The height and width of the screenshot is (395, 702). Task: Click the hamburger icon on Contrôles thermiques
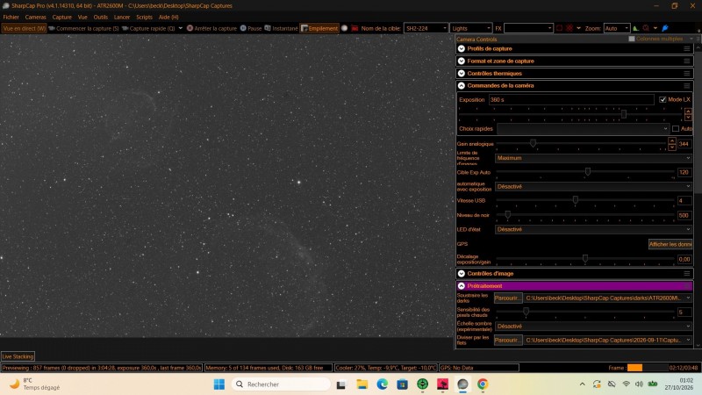(687, 73)
